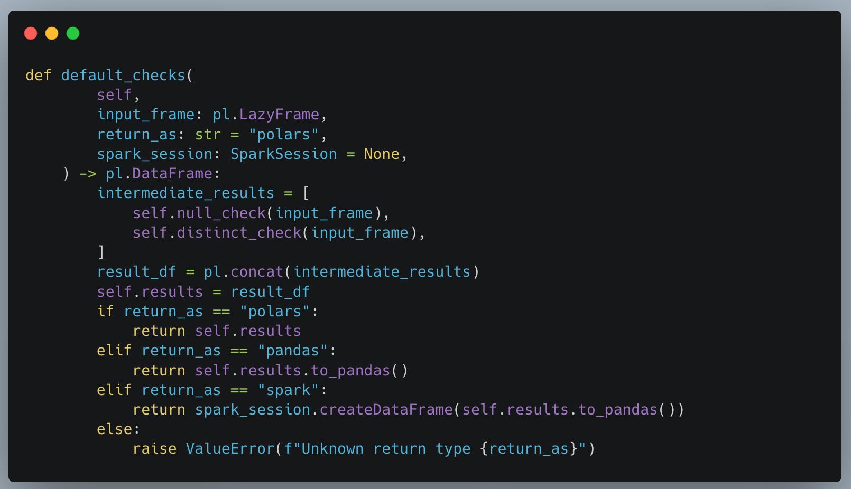
Task: Select the ValueError exception in raise statement
Action: tap(230, 448)
